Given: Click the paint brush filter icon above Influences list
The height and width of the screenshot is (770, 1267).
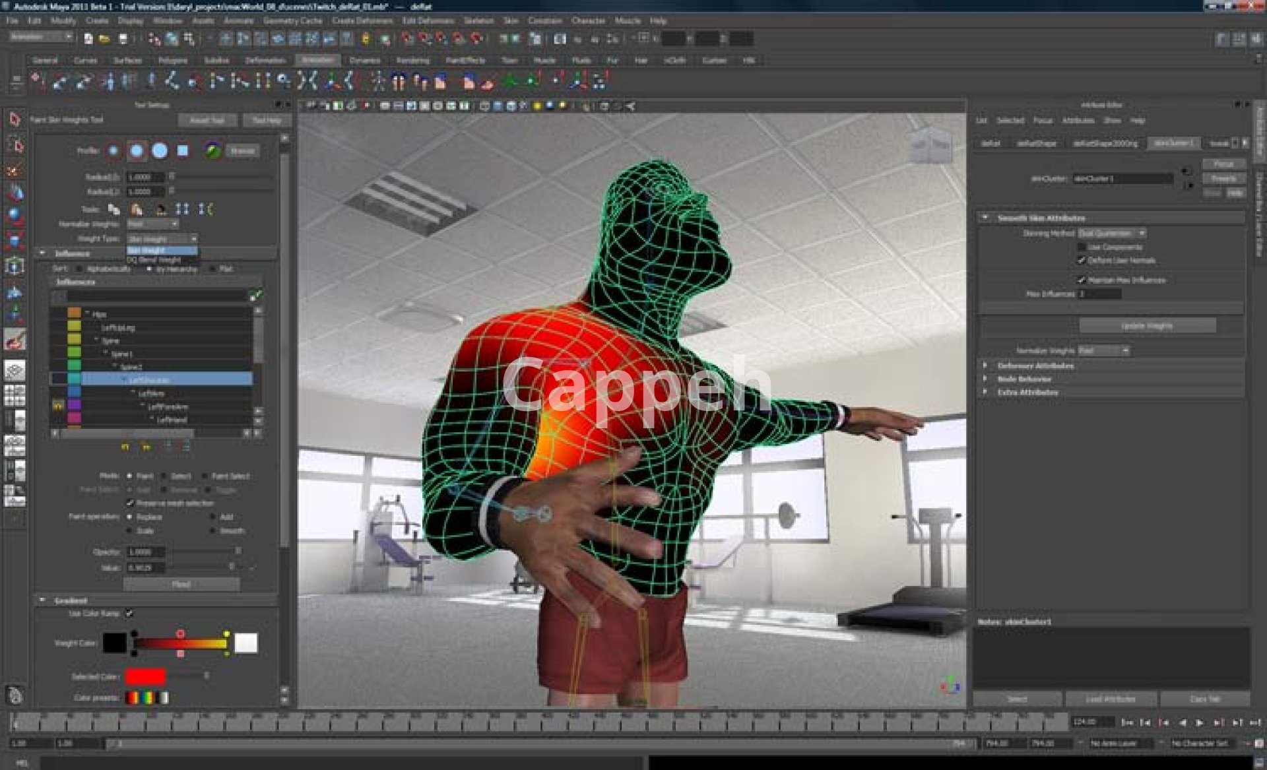Looking at the screenshot, I should coord(255,296).
